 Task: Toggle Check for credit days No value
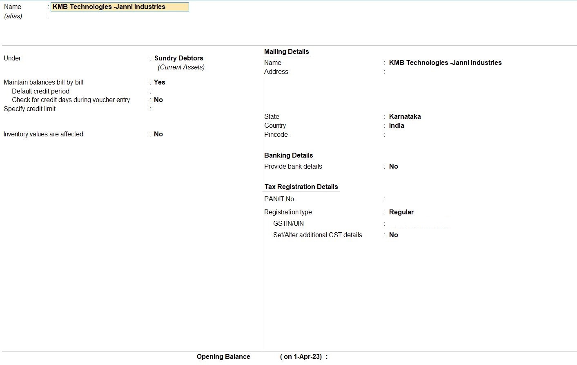pyautogui.click(x=158, y=100)
